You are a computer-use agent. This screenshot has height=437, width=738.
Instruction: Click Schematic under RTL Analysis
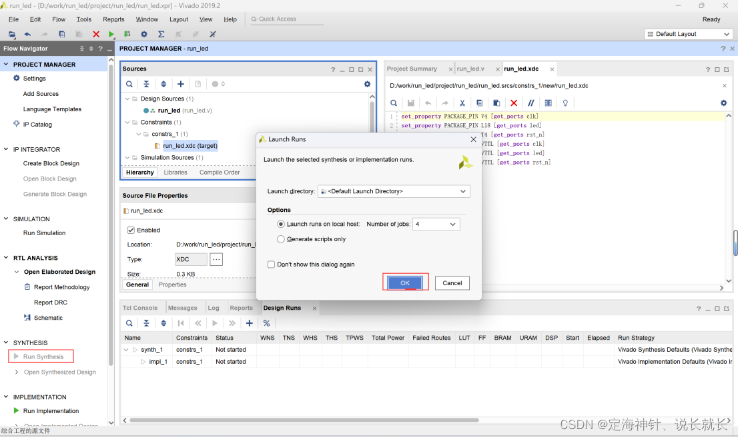(48, 318)
